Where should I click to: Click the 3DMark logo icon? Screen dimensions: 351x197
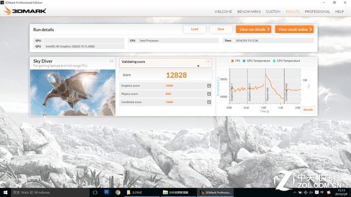7,10
